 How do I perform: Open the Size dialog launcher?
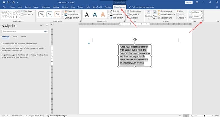203,21
